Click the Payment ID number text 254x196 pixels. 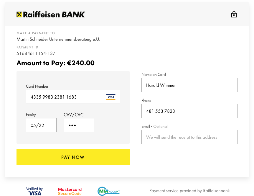(36, 53)
